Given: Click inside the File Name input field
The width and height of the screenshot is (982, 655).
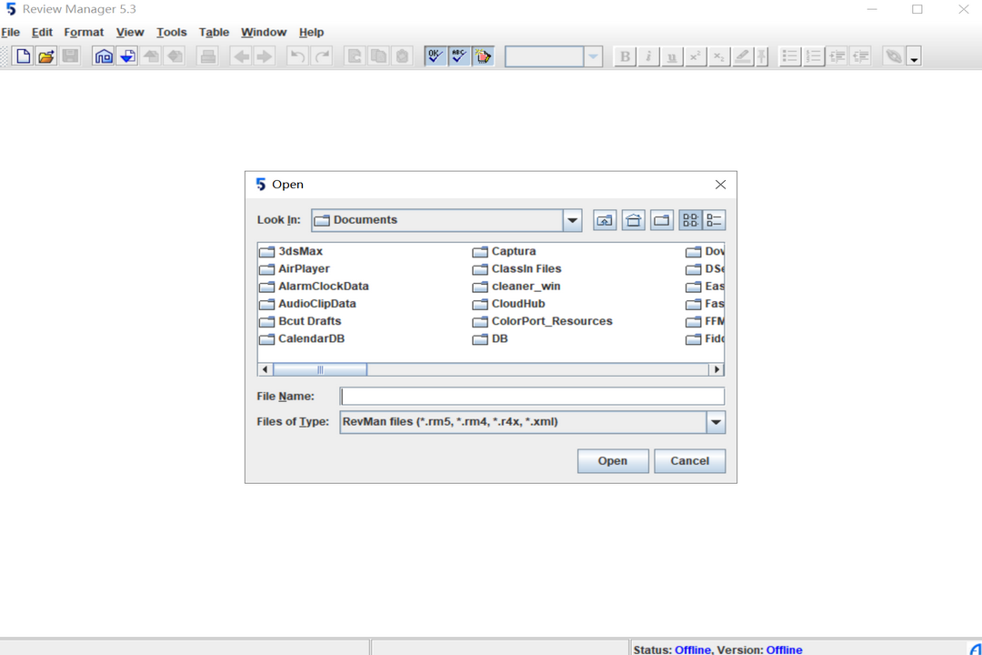Looking at the screenshot, I should coord(532,396).
